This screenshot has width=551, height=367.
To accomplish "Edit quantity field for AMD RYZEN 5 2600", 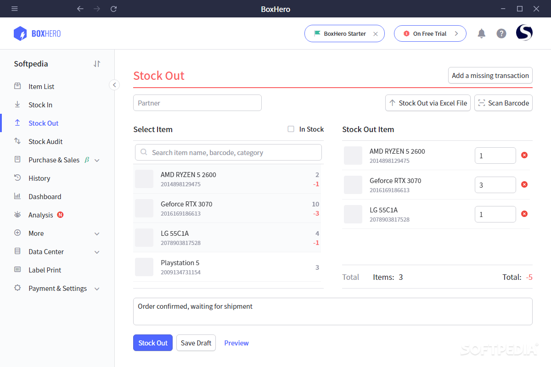I will [495, 156].
